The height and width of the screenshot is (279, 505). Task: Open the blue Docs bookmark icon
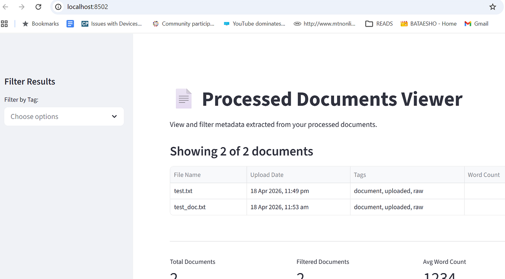tap(70, 24)
